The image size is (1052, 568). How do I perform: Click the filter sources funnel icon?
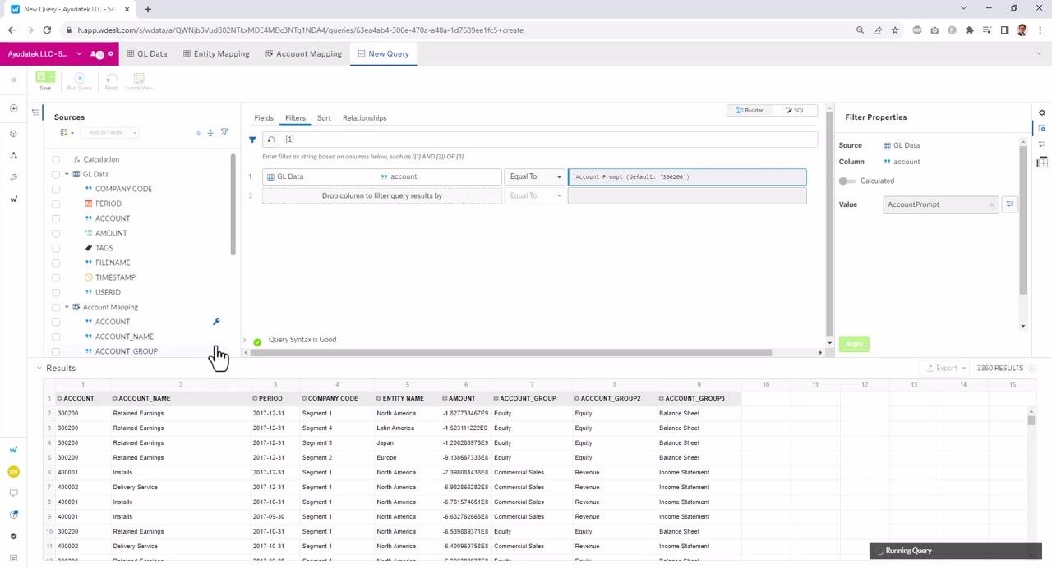point(224,132)
